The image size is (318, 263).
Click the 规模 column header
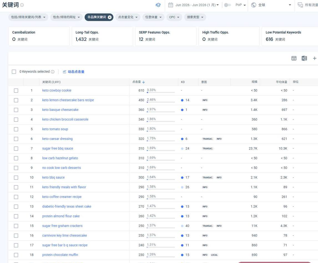coord(254,82)
